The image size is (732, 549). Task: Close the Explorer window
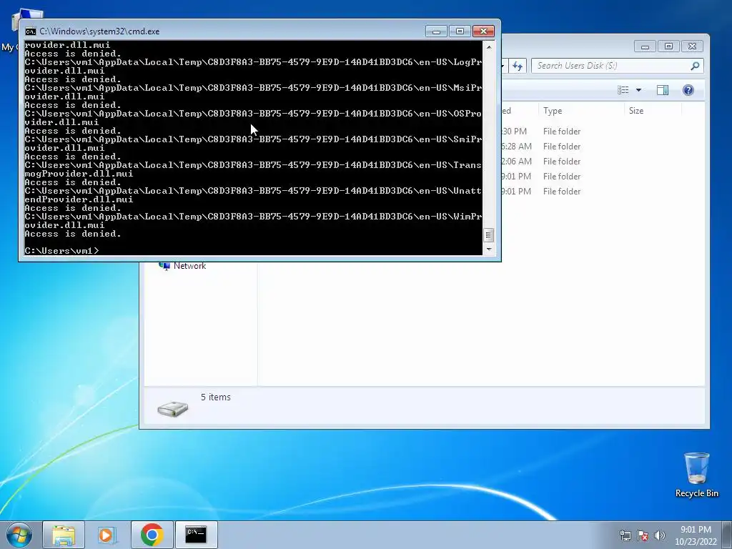pos(692,46)
